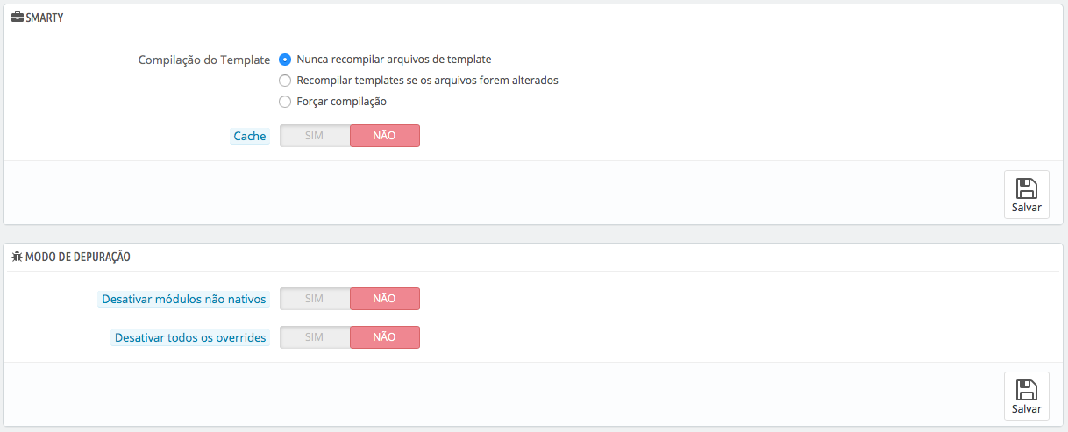Choose the 'Recompilar templates se os arquivos forem alterados' radio
Screen dimensions: 1068x432
coord(285,81)
